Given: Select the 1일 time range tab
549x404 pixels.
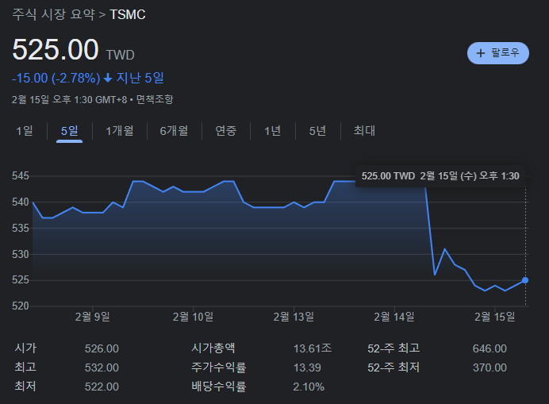Looking at the screenshot, I should click(25, 131).
